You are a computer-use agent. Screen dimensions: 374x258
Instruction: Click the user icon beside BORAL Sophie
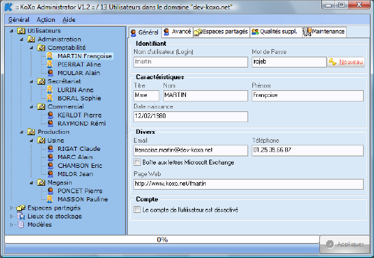[50, 98]
